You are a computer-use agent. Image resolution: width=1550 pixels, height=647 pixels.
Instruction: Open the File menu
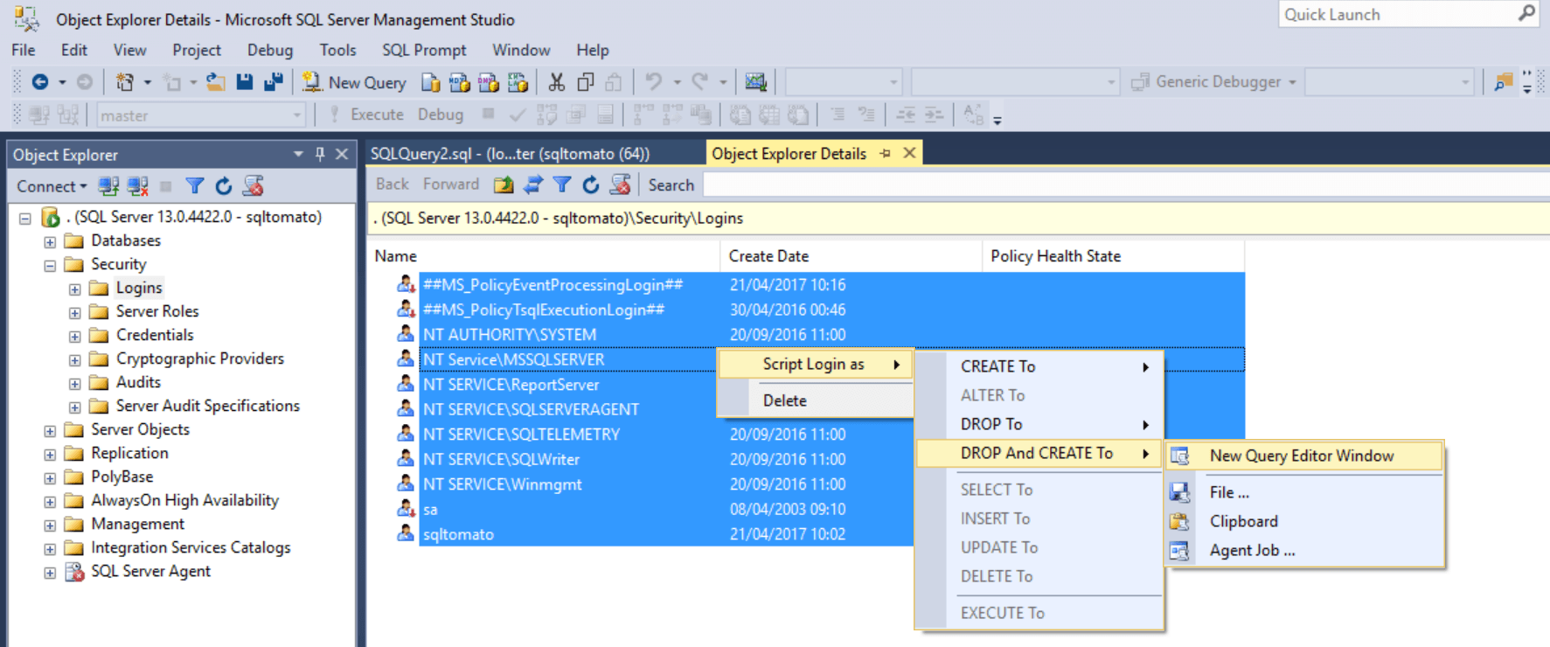[x=24, y=51]
